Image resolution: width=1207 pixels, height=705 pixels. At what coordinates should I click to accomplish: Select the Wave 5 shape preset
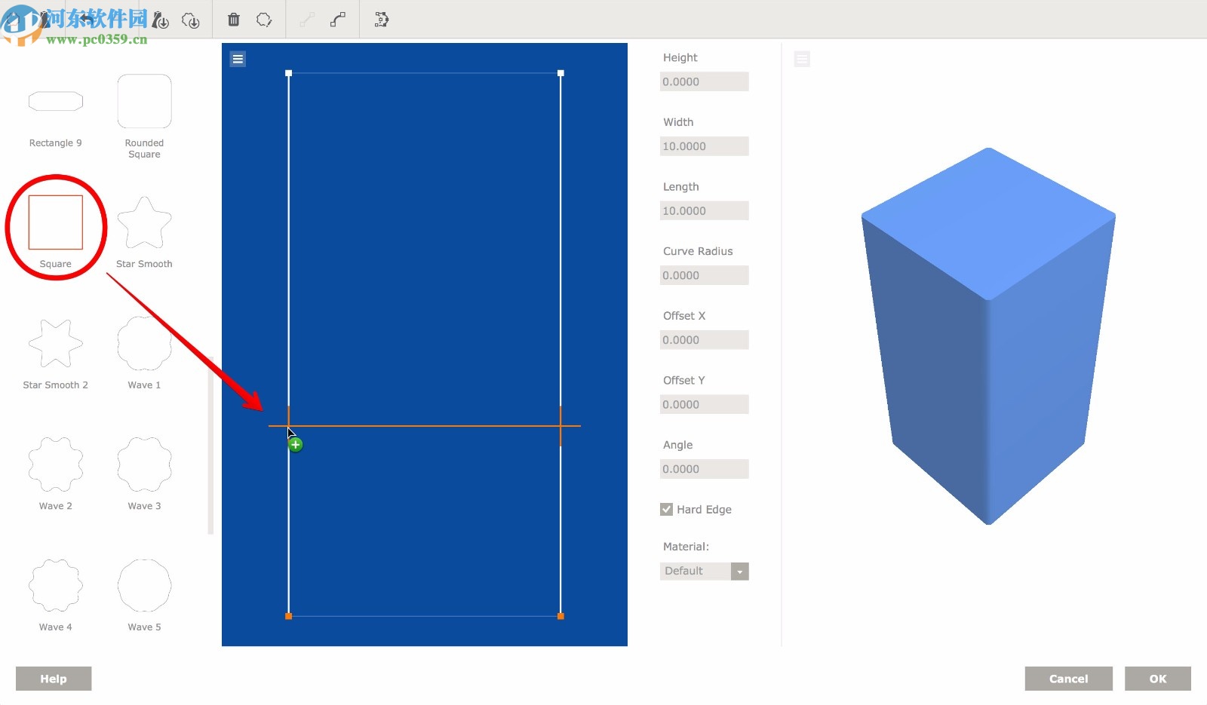(143, 586)
